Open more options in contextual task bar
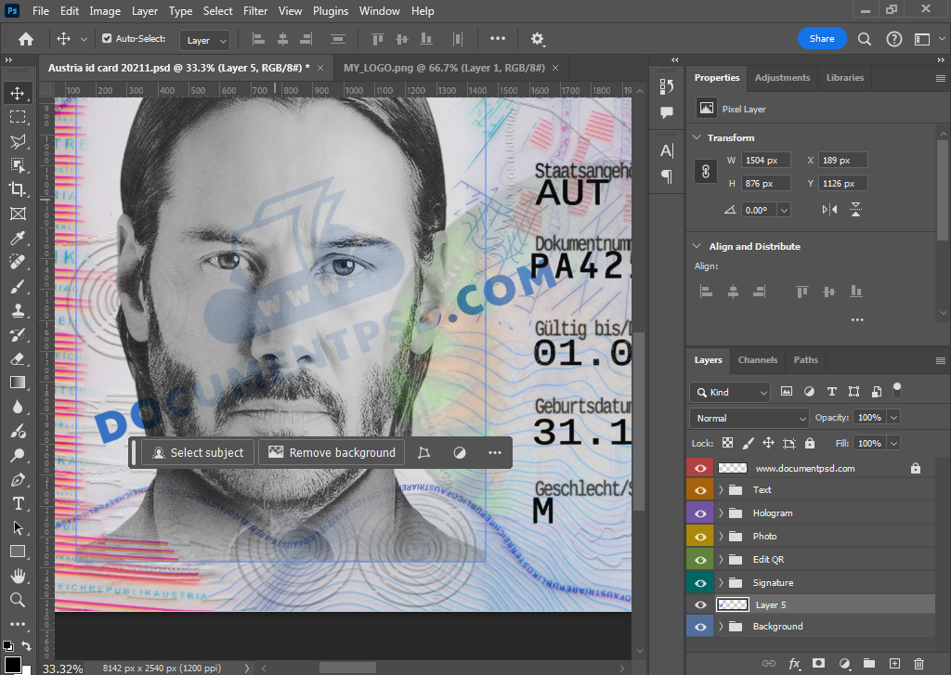The height and width of the screenshot is (675, 951). pos(495,452)
